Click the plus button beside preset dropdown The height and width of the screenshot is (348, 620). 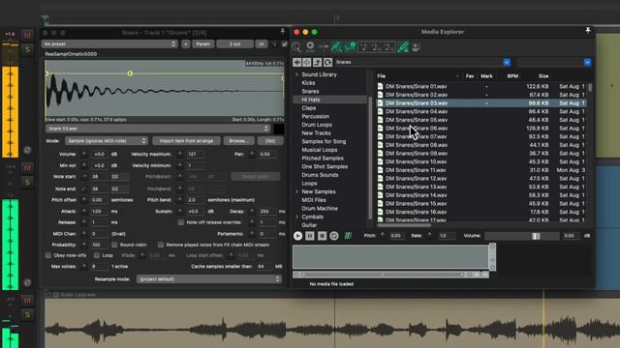pos(185,44)
